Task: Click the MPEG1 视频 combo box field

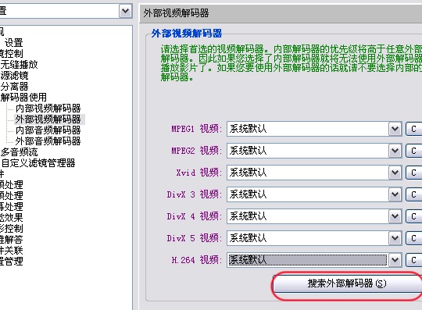Action: (x=314, y=129)
